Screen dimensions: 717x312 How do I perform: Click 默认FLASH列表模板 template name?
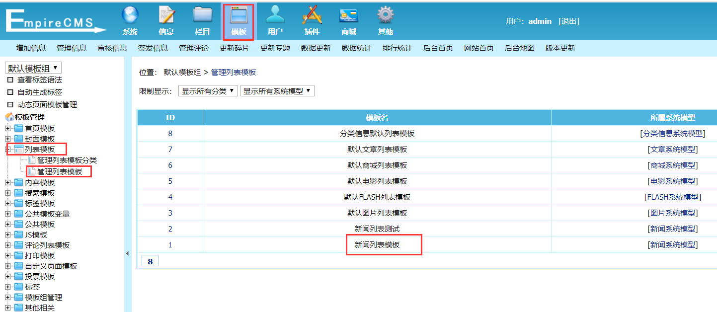coord(377,197)
